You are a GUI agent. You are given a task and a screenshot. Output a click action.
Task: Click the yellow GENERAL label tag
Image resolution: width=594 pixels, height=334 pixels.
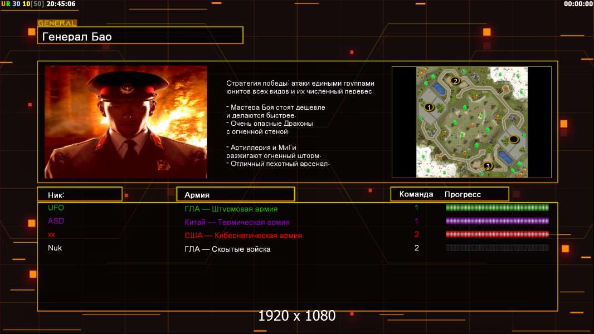(x=57, y=23)
